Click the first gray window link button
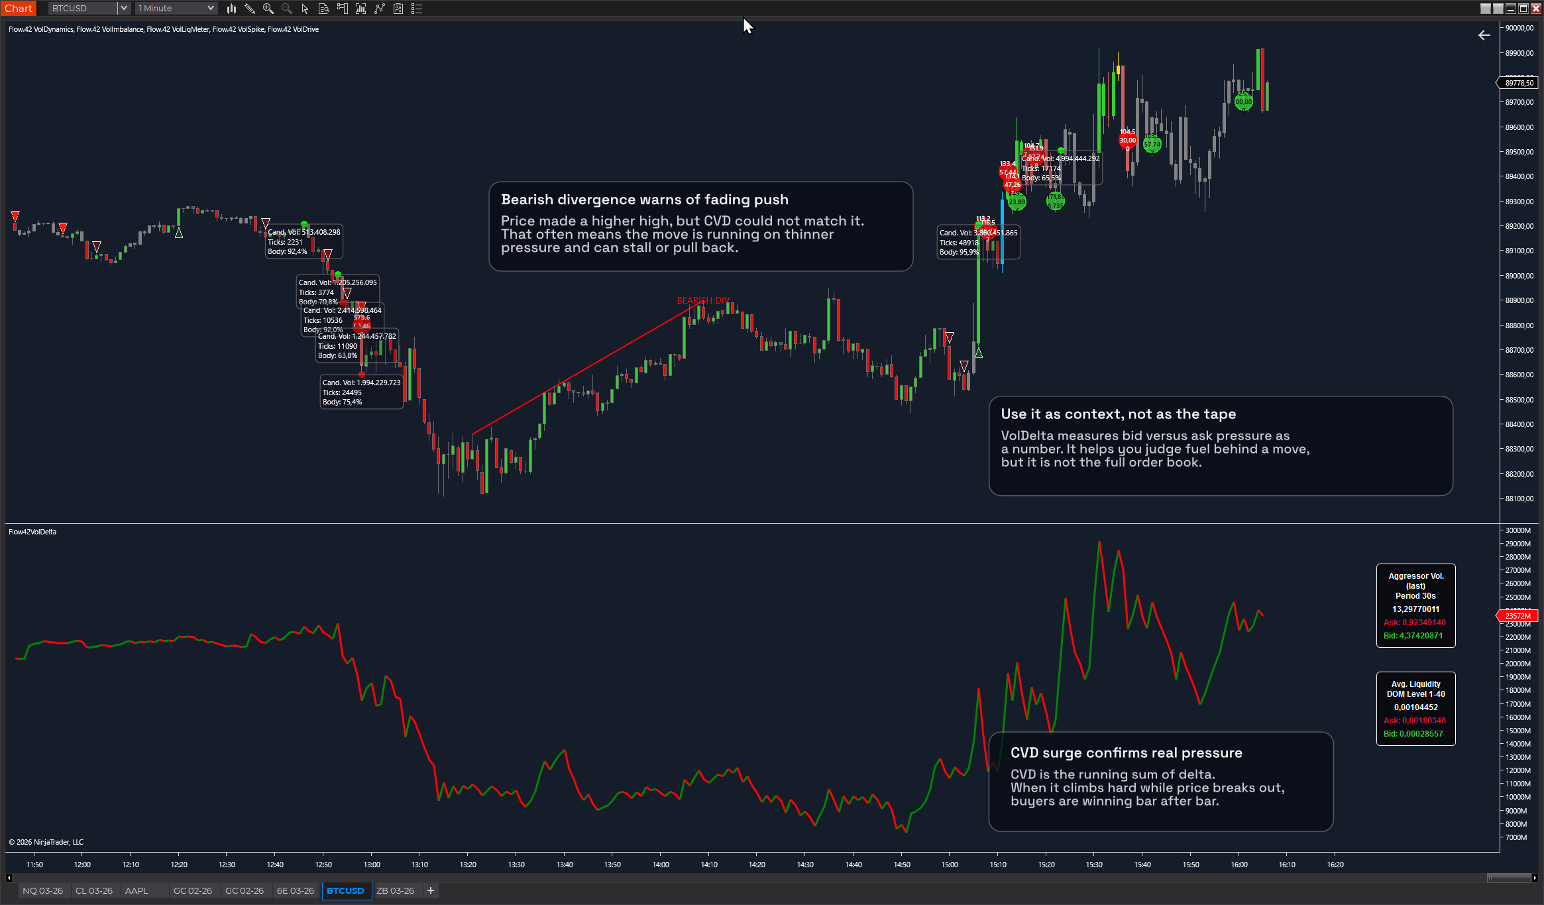 pos(1486,9)
